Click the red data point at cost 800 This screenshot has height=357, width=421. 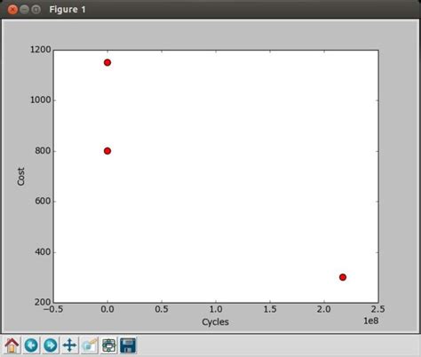pyautogui.click(x=107, y=151)
